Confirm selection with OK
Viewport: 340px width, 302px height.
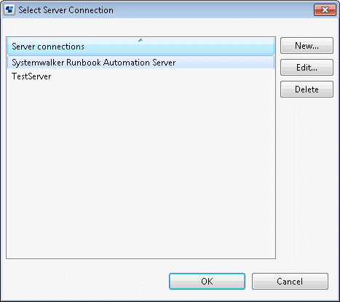point(207,282)
